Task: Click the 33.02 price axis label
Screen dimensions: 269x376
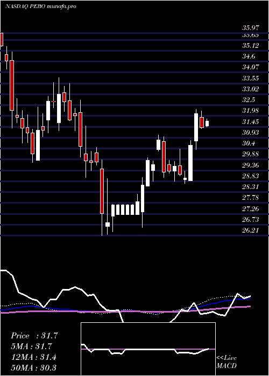Action: click(251, 89)
